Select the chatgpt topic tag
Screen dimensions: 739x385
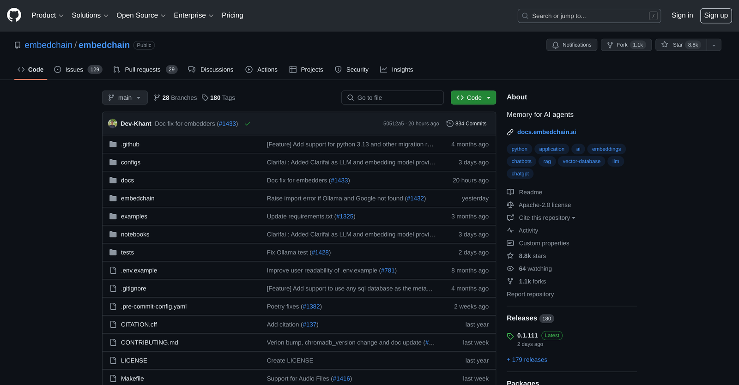point(520,174)
